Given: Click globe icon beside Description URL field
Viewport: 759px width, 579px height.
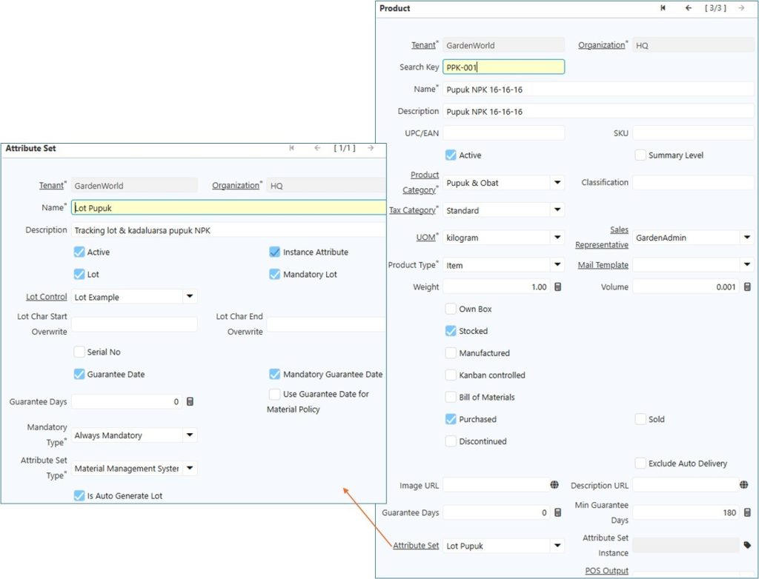Looking at the screenshot, I should (x=743, y=485).
